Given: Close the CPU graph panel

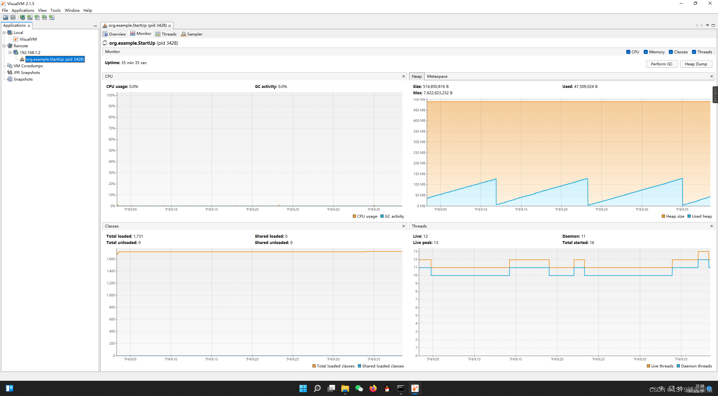Looking at the screenshot, I should 404,76.
